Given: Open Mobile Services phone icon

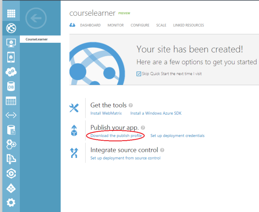Looking at the screenshot, I should pyautogui.click(x=11, y=57).
